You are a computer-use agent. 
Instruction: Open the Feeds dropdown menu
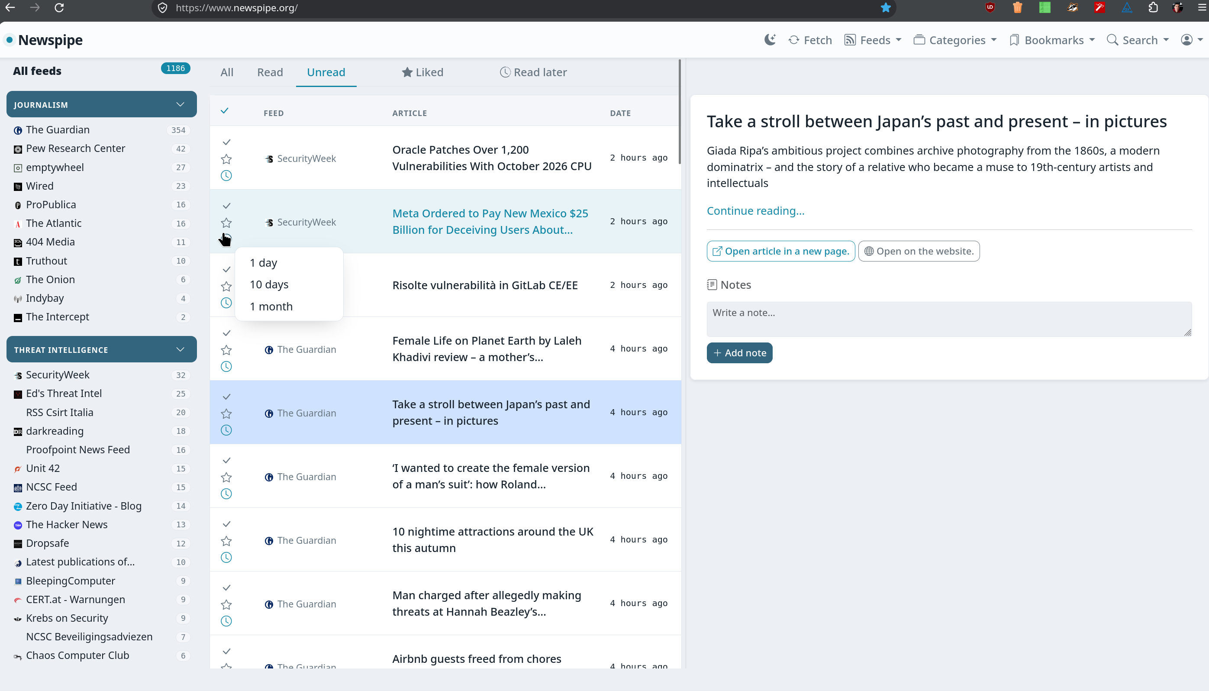coord(873,40)
